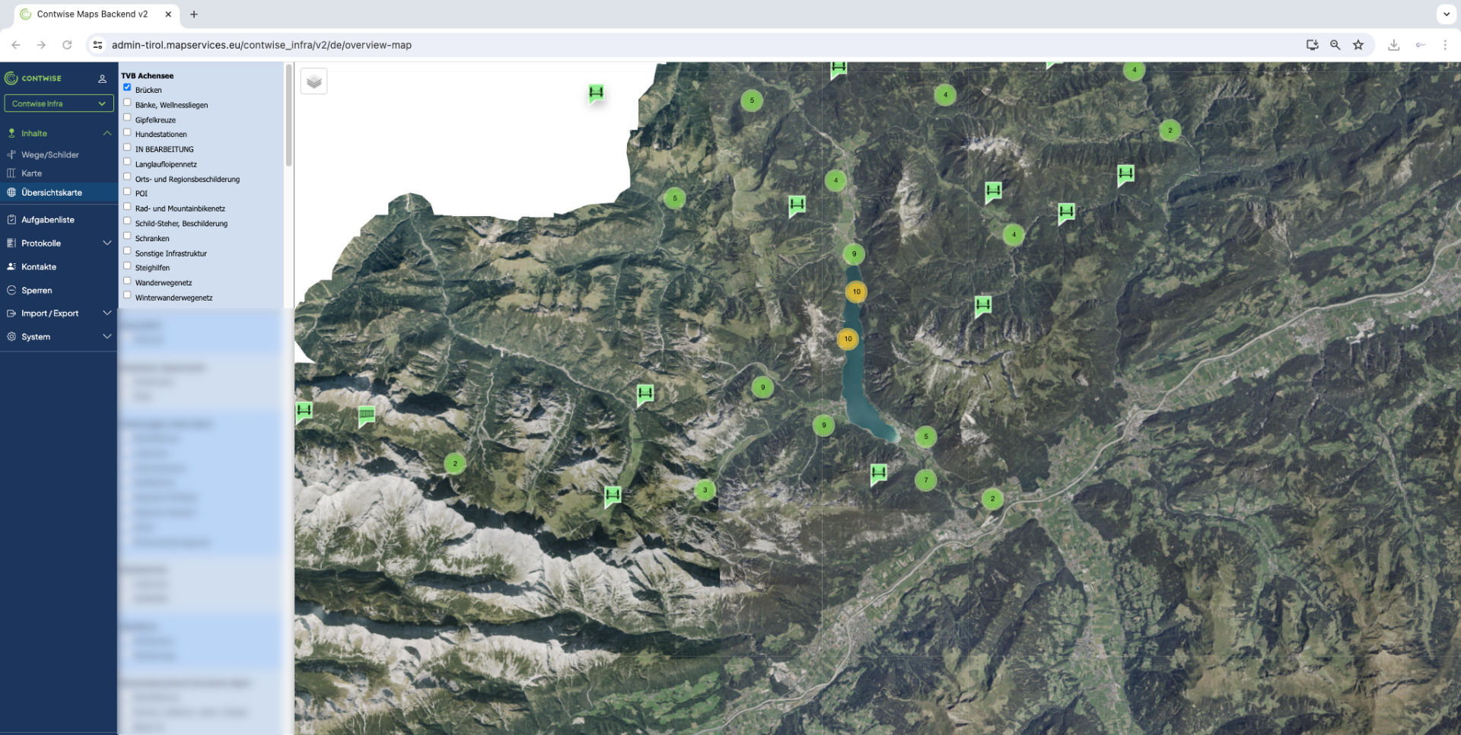Enable the IN BEARBEITUNG checkbox
This screenshot has width=1461, height=735.
[127, 147]
